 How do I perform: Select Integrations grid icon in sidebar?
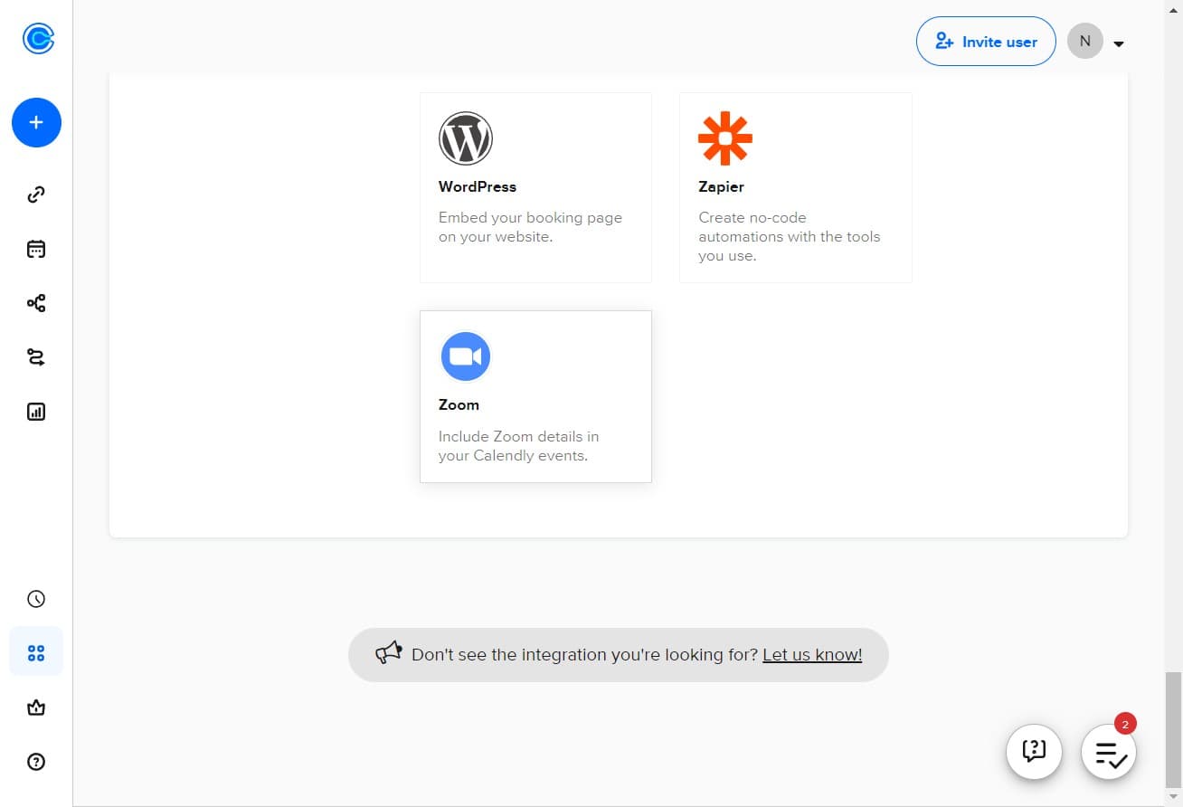click(x=36, y=652)
